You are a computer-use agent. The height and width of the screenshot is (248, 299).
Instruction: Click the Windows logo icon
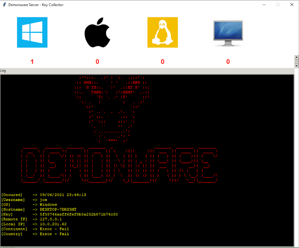32,32
